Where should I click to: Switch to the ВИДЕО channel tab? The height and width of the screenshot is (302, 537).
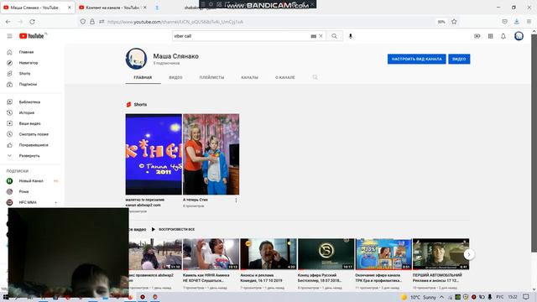click(x=175, y=77)
